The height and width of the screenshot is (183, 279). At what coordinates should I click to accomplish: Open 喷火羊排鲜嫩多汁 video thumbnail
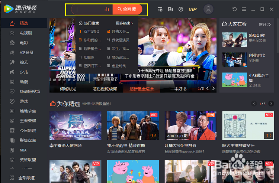click(248, 126)
